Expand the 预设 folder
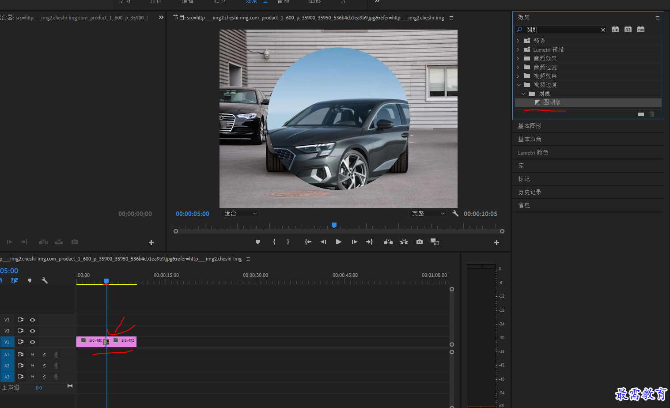This screenshot has width=670, height=408. tap(518, 41)
